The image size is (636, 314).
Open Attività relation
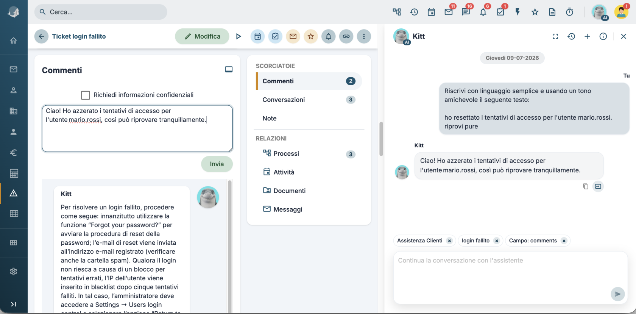[x=309, y=172]
